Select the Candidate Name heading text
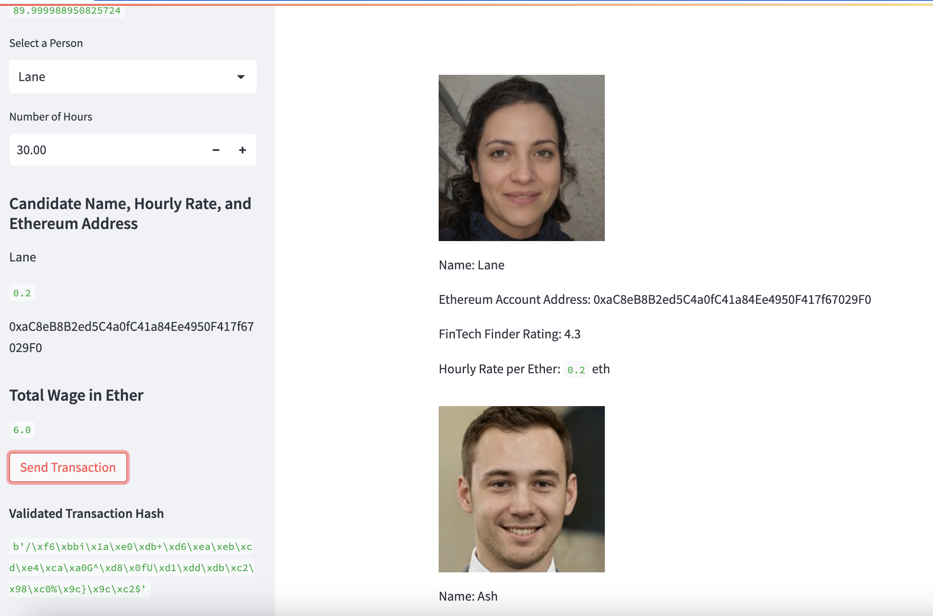This screenshot has width=933, height=616. click(x=130, y=213)
